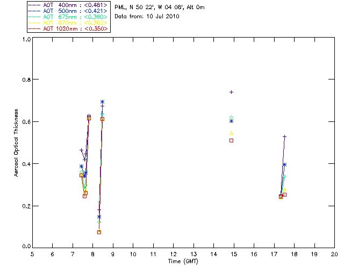Click the x-axis label 16
344x275 pixels.
click(254, 254)
